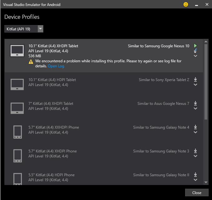Screen dimensions: 212x200
Task: Download the Samsung Galaxy Note 3 profile
Action: click(x=195, y=151)
